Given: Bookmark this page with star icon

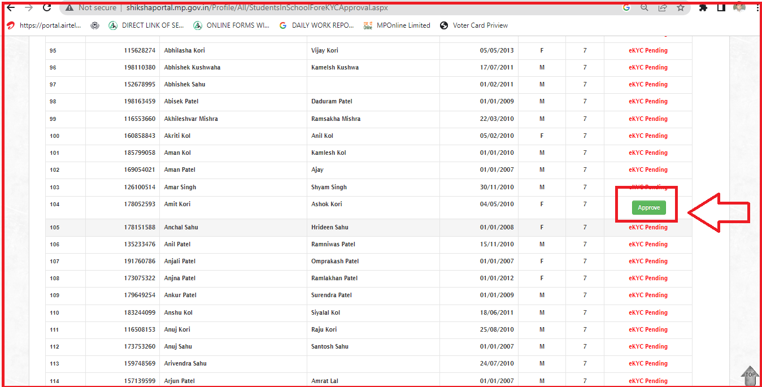Looking at the screenshot, I should tap(681, 8).
